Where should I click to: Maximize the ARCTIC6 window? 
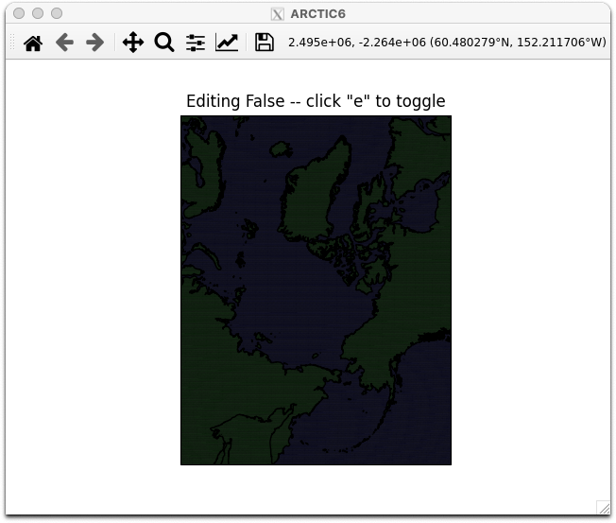tap(57, 13)
